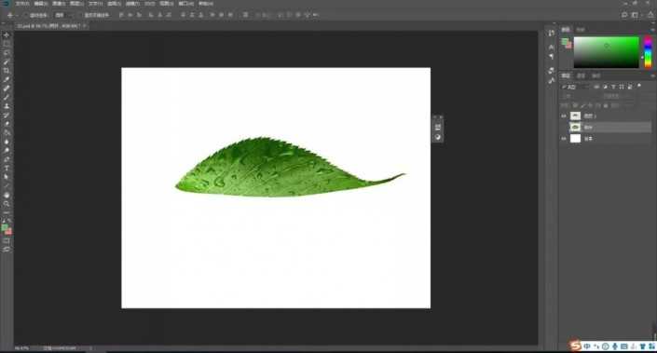Toggle visibility of the white background layer
The height and width of the screenshot is (353, 657).
(x=564, y=138)
